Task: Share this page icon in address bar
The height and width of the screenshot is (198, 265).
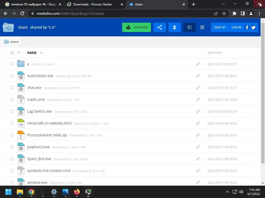Action: click(x=216, y=13)
